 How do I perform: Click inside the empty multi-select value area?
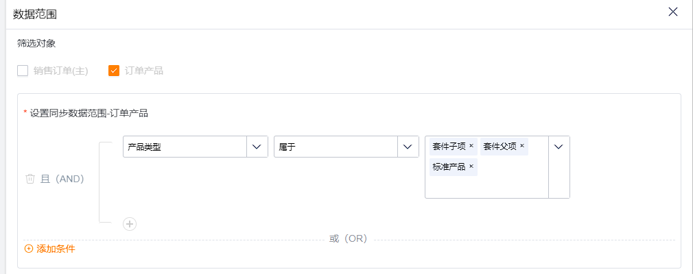(x=486, y=187)
